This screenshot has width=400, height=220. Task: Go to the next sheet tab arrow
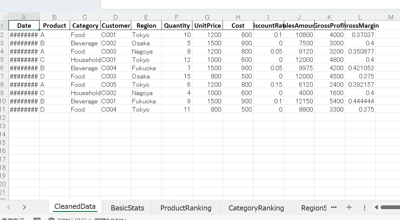point(24,207)
